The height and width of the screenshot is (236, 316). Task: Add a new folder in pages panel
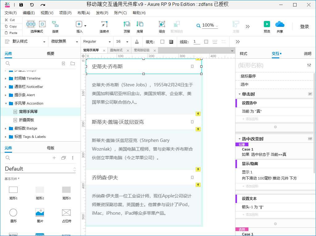(x=73, y=64)
